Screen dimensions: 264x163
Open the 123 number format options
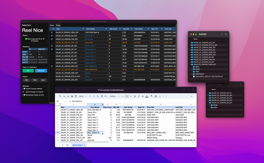(x=106, y=96)
